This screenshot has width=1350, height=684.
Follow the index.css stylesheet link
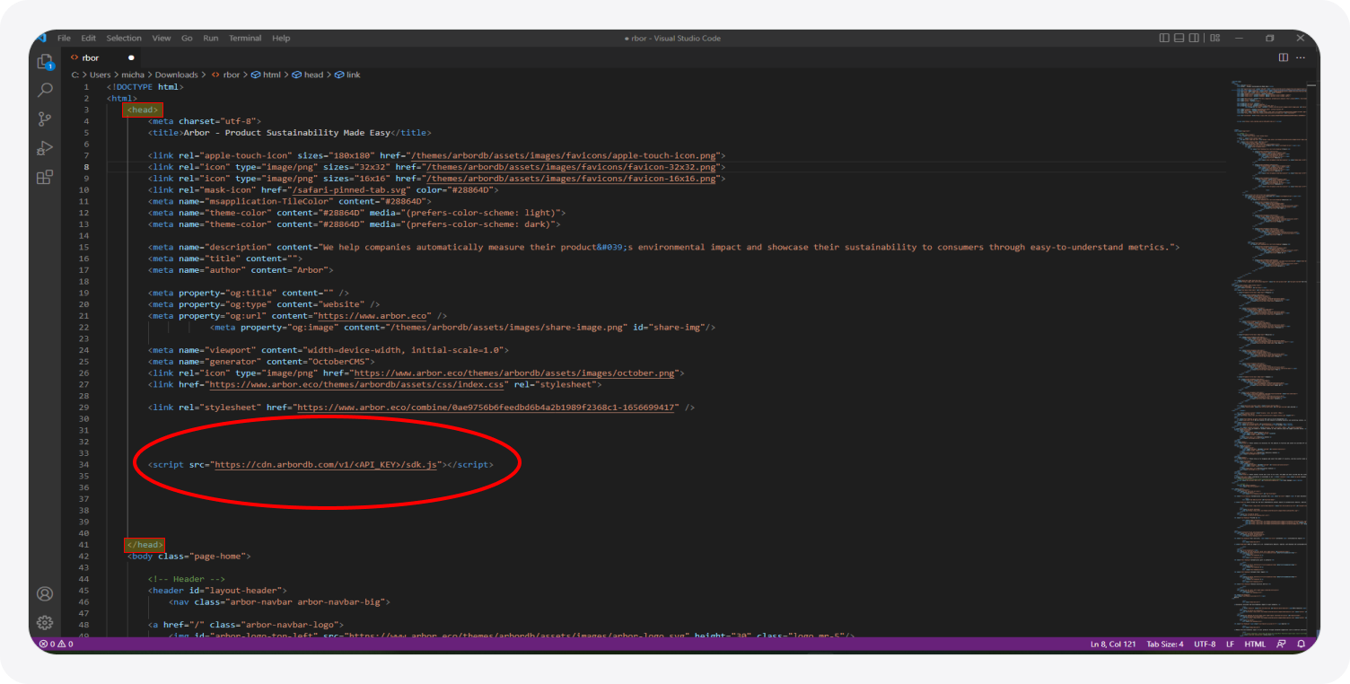click(x=357, y=384)
